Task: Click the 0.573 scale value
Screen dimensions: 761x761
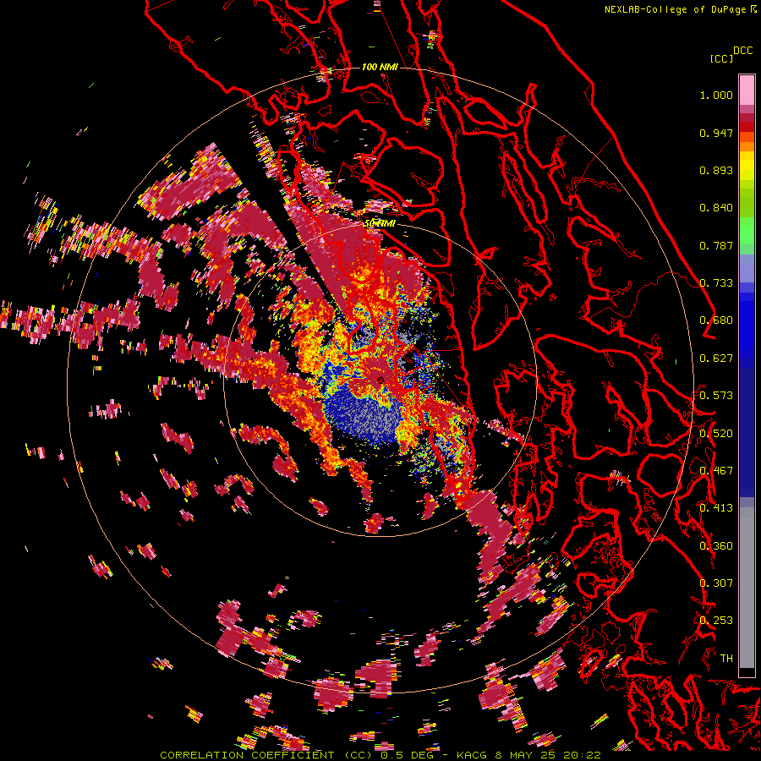Action: point(716,396)
